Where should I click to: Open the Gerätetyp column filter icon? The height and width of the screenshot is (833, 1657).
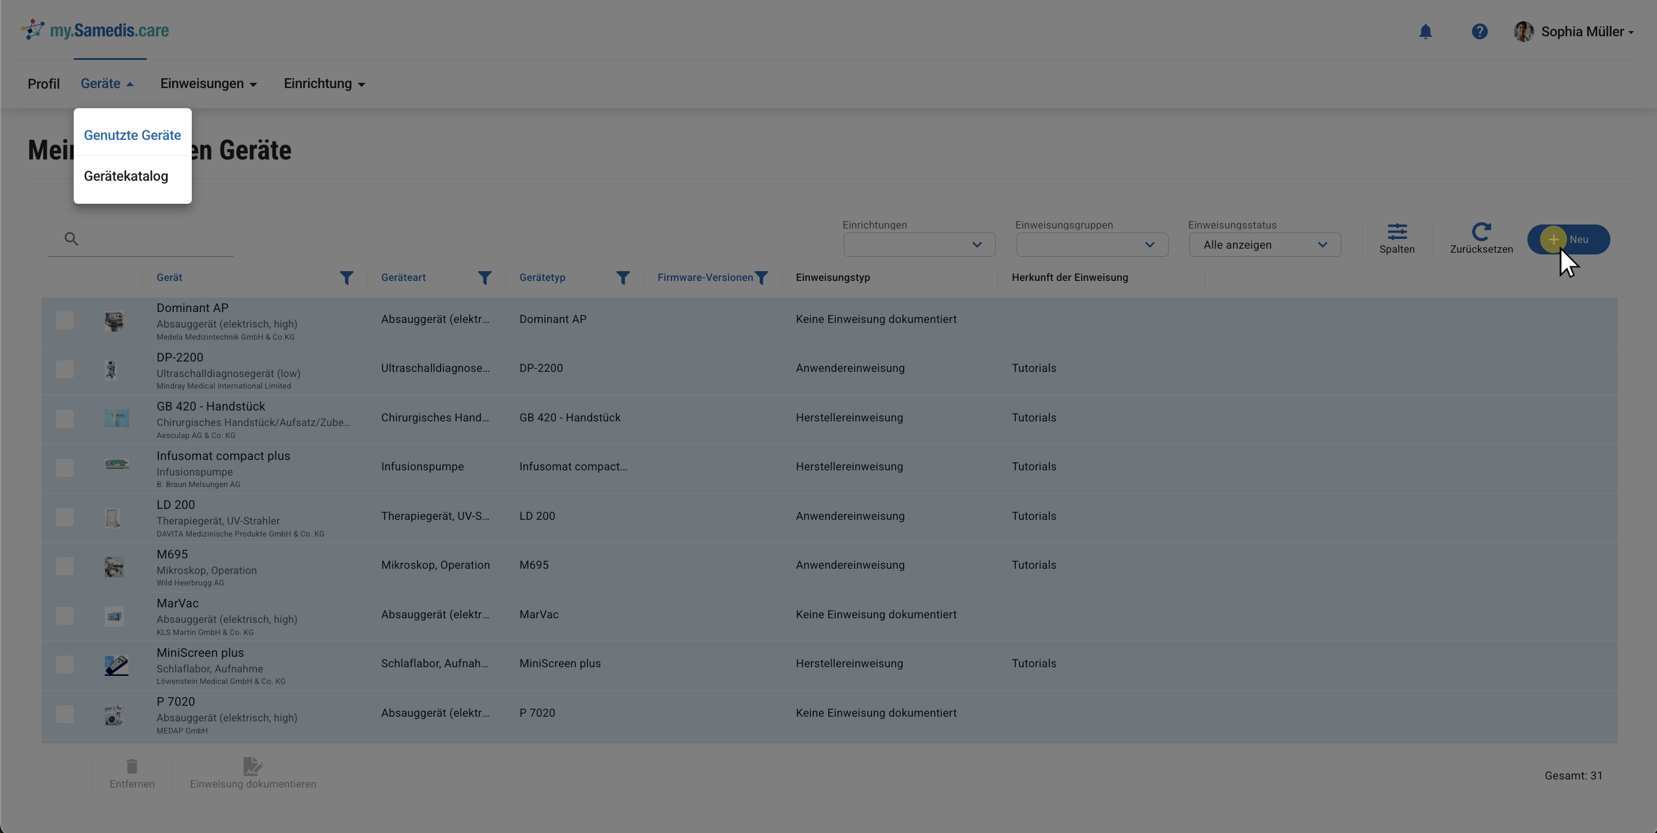point(622,277)
